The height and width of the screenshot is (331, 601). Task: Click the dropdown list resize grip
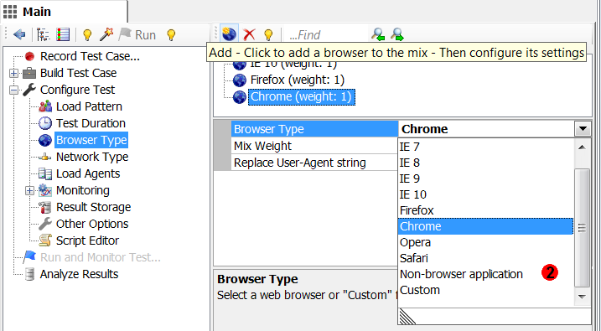[407, 317]
